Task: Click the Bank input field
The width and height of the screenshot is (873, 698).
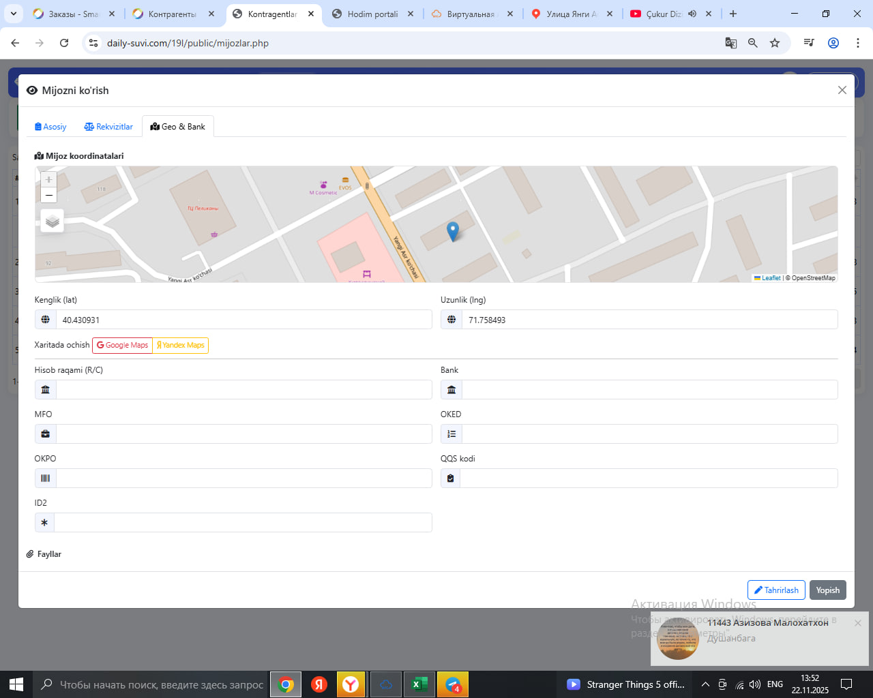Action: pyautogui.click(x=649, y=390)
